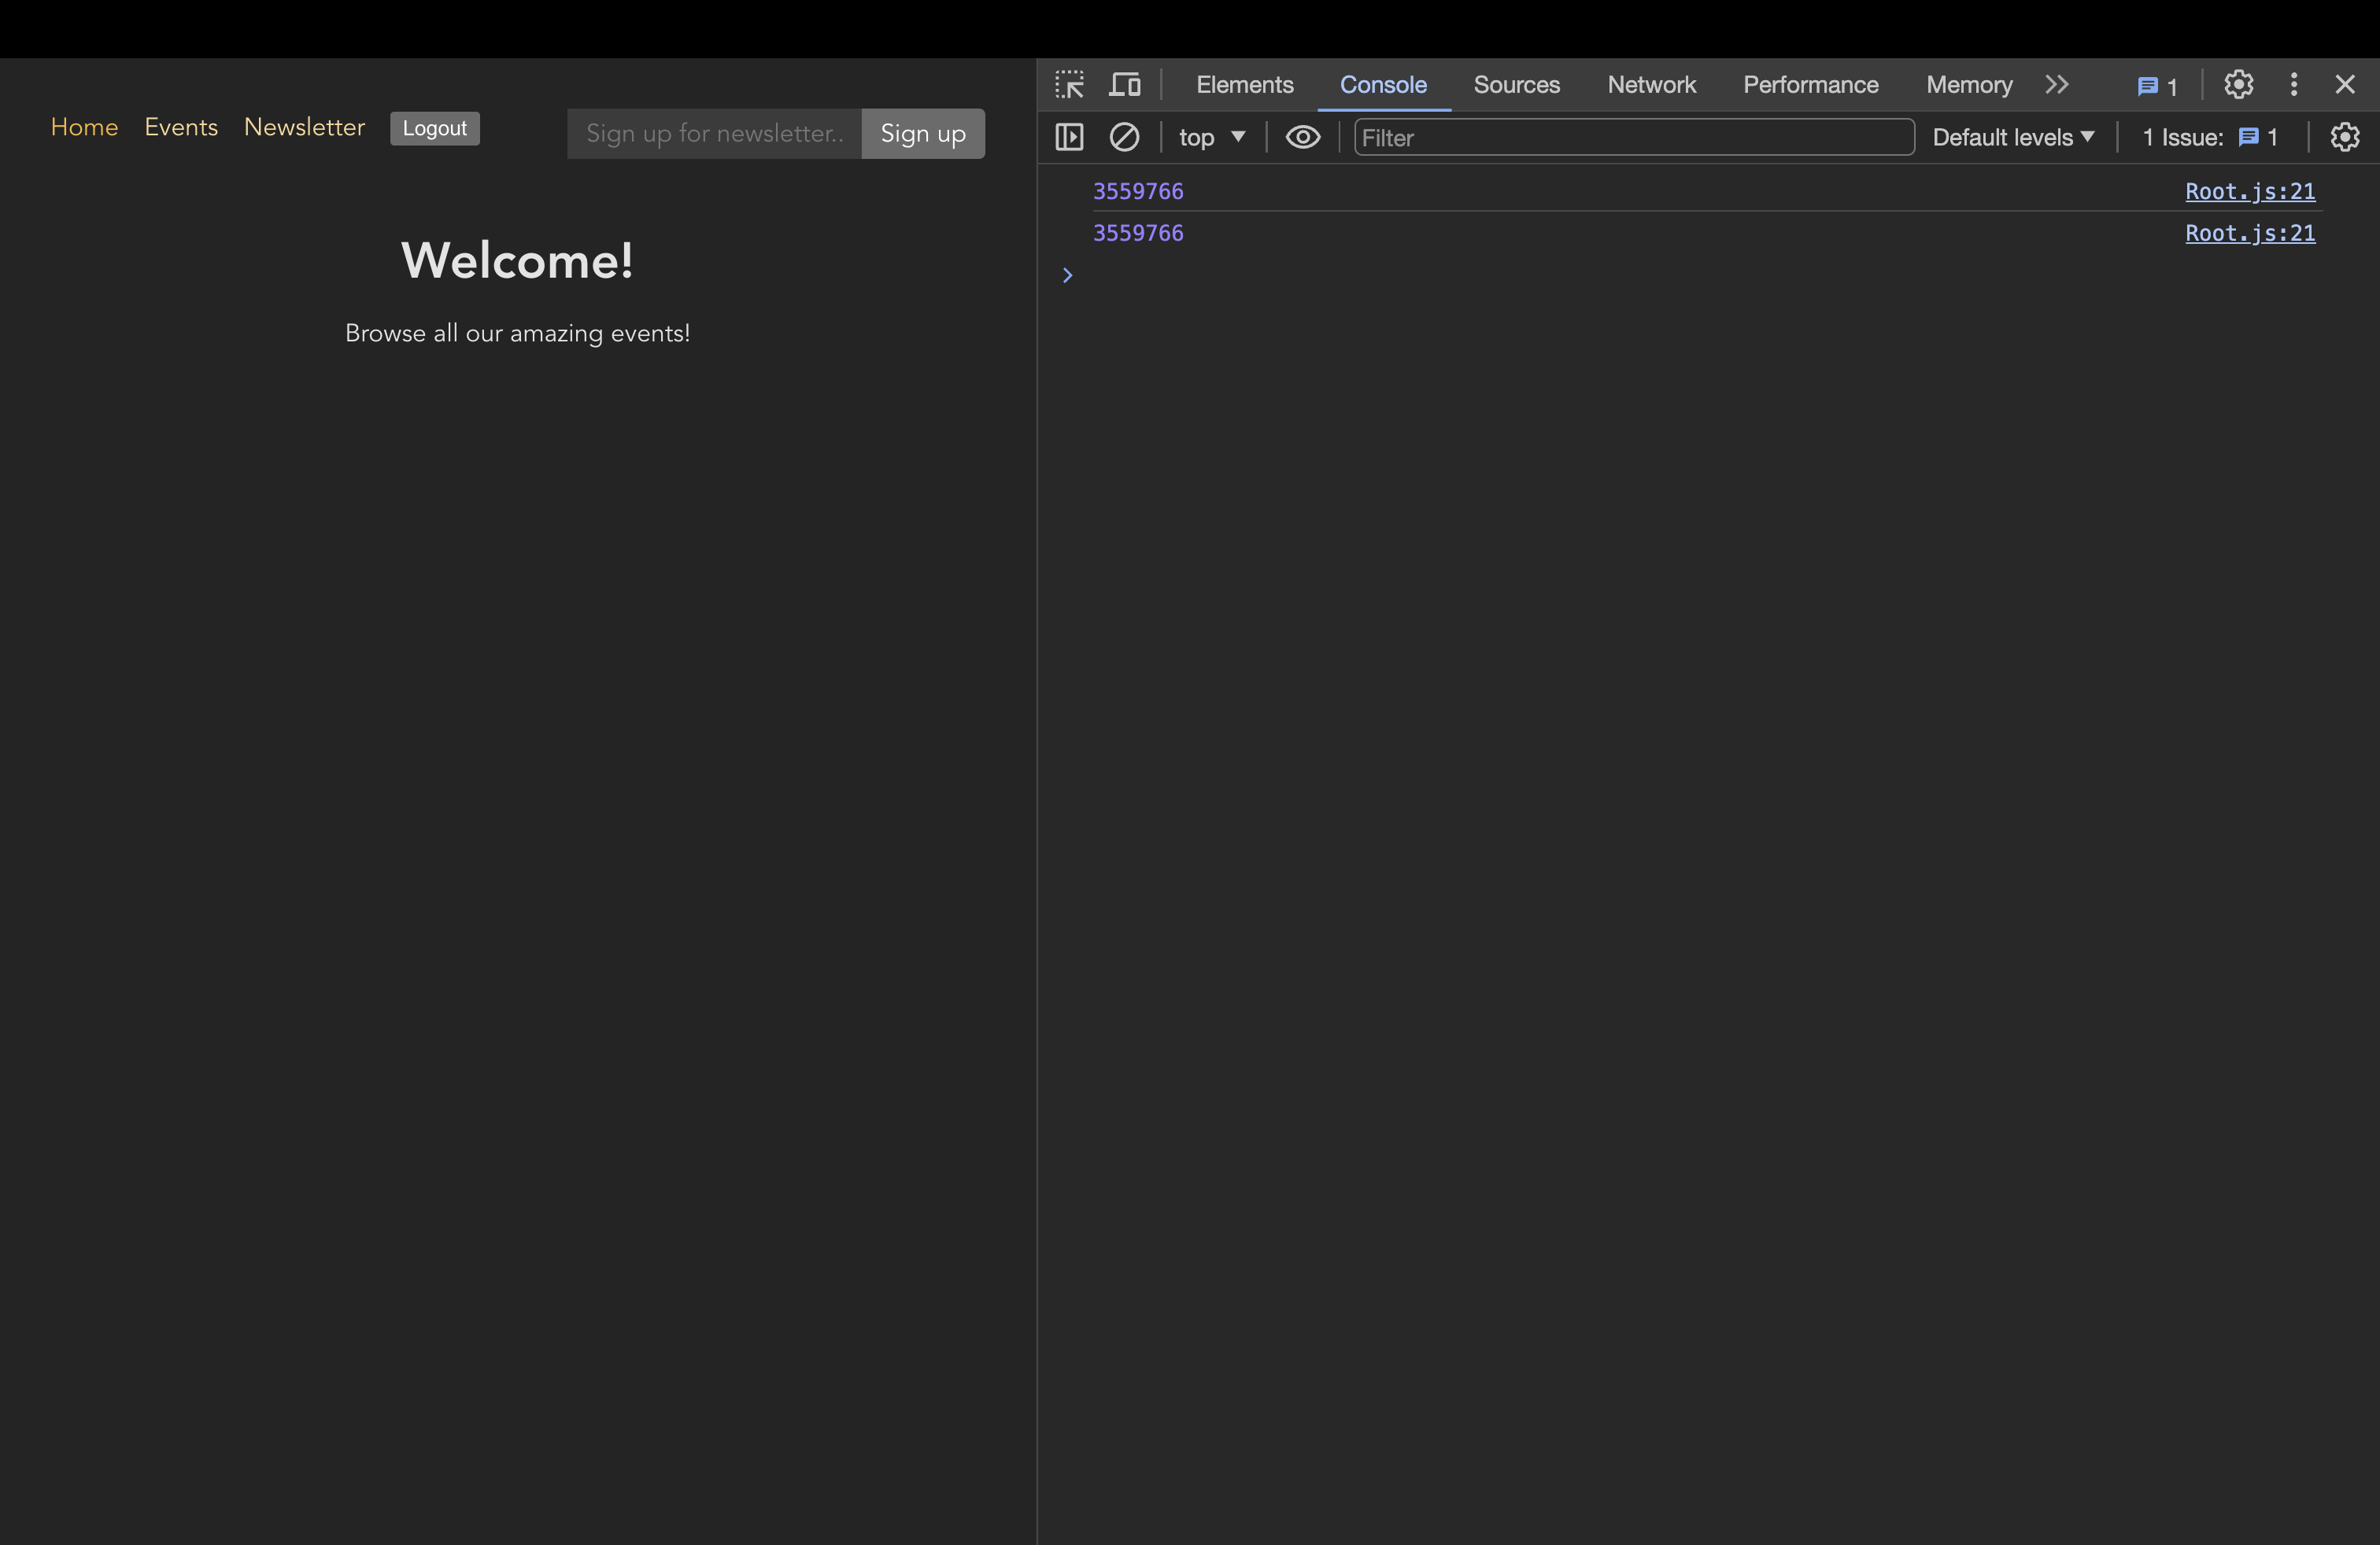Open the first Root.js:21 source link
The width and height of the screenshot is (2380, 1545).
2249,191
